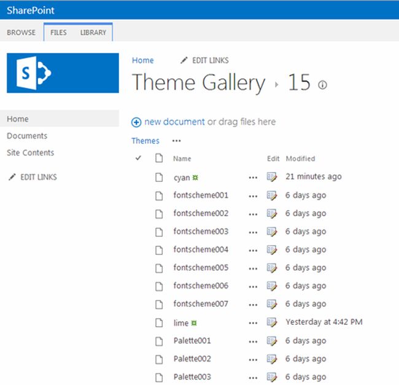399x385 pixels.
Task: Open the fontscheme007 file
Action: tap(201, 303)
